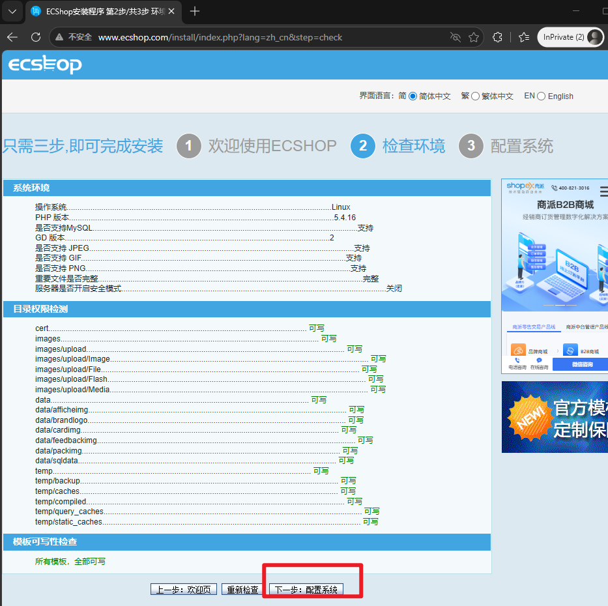Click the 下一步：配置系统 button

[x=306, y=589]
